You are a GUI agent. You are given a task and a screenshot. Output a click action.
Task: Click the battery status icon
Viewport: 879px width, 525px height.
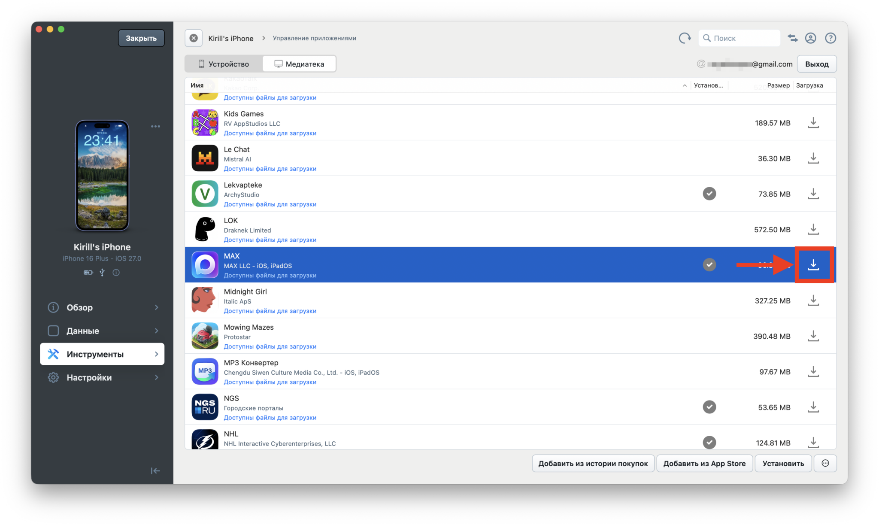pyautogui.click(x=88, y=272)
